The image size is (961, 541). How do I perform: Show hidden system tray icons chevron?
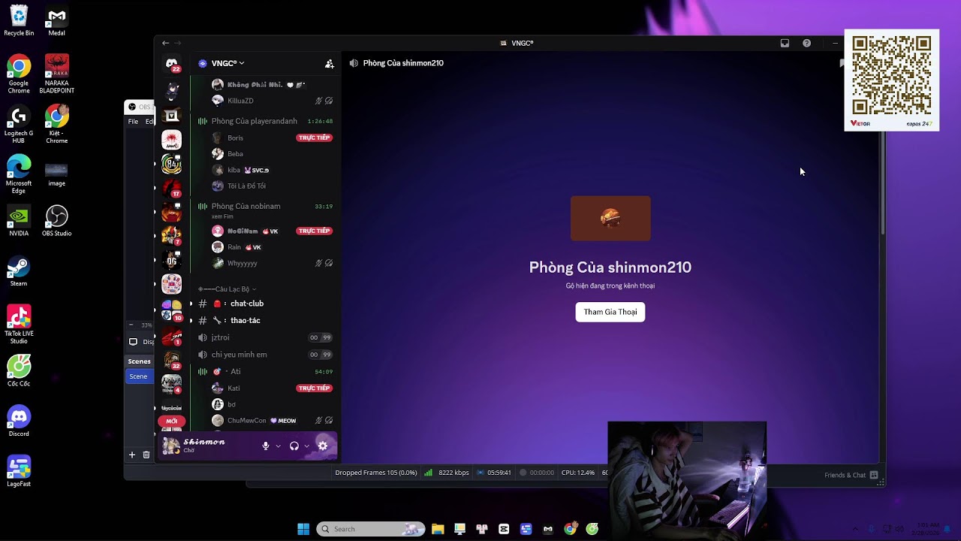click(854, 529)
